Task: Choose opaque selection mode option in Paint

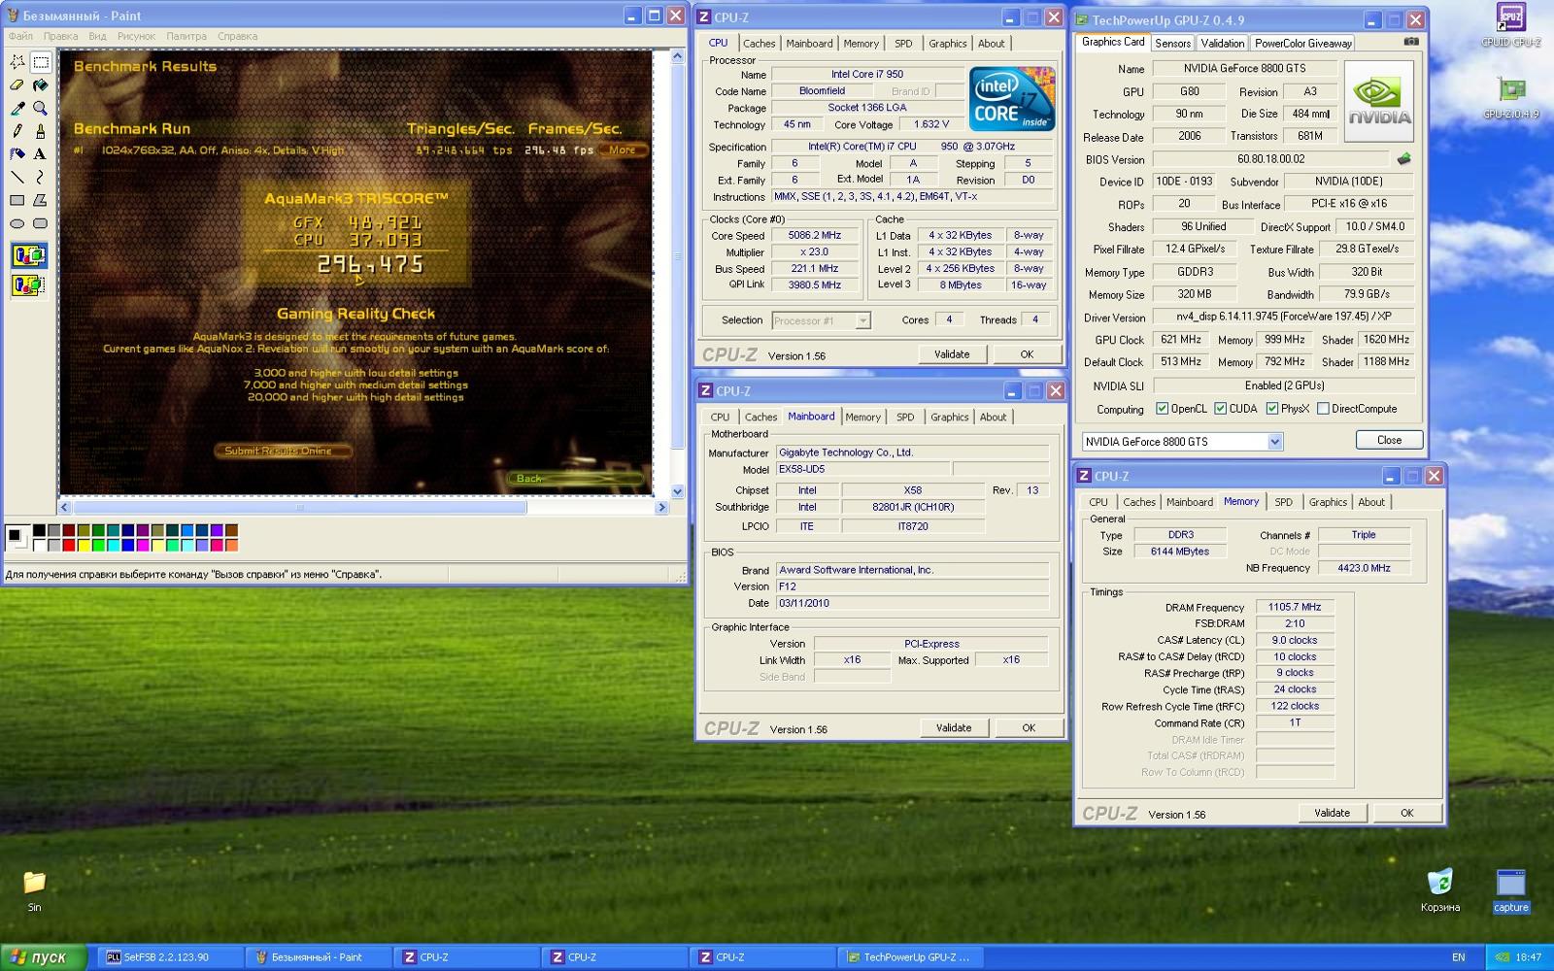Action: click(x=28, y=256)
